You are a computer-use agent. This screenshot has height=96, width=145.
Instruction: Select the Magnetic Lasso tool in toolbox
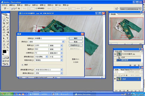pyautogui.click(x=4, y=20)
